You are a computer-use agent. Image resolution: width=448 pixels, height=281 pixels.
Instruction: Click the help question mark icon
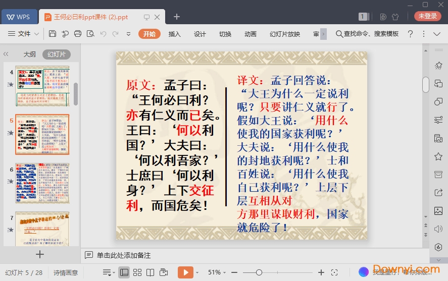pyautogui.click(x=410, y=34)
